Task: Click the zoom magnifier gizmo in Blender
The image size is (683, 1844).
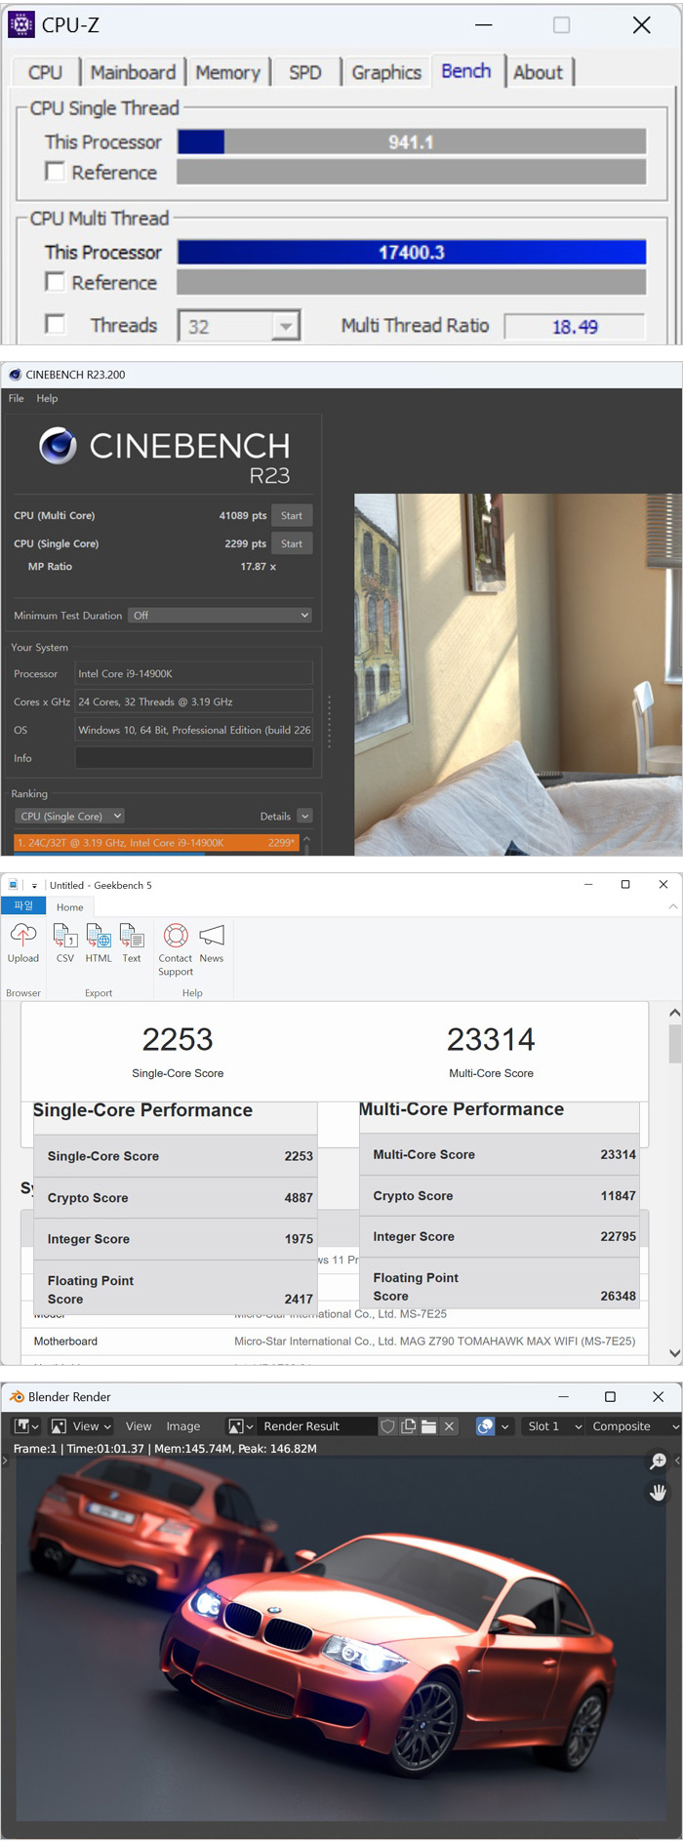Action: coord(659,1462)
